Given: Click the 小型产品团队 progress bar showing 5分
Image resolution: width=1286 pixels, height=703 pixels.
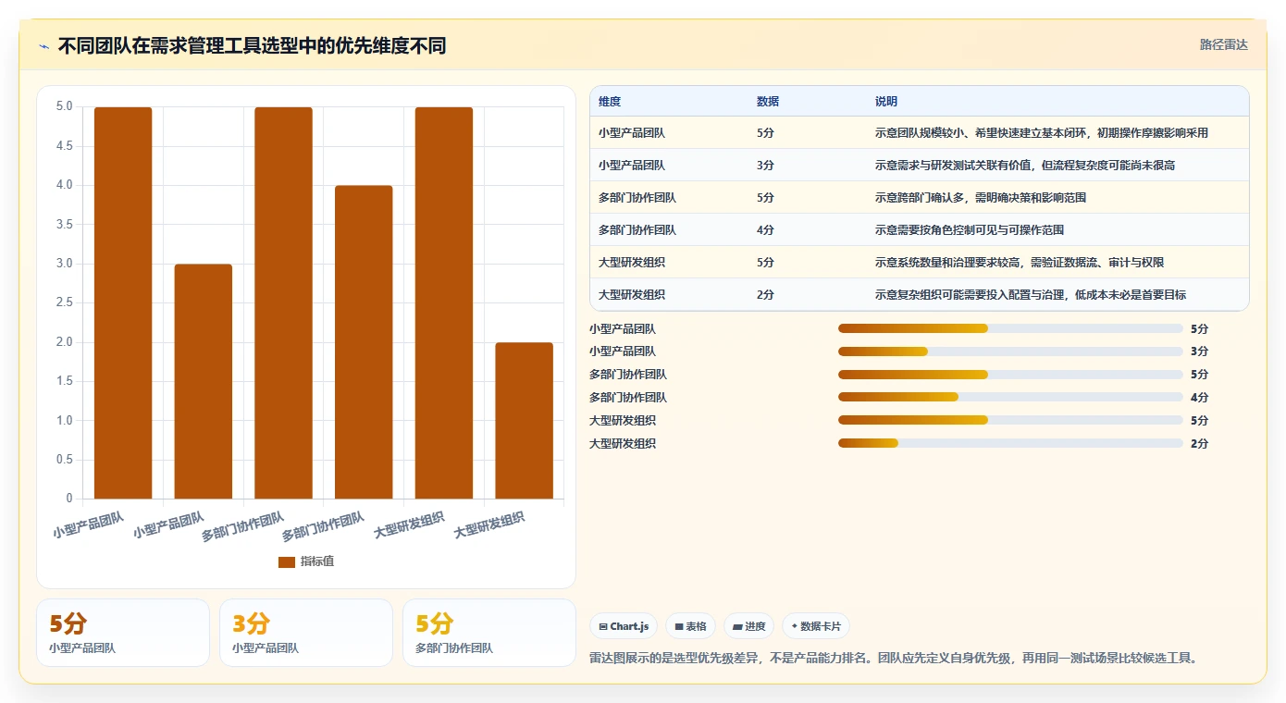Looking at the screenshot, I should [1010, 328].
